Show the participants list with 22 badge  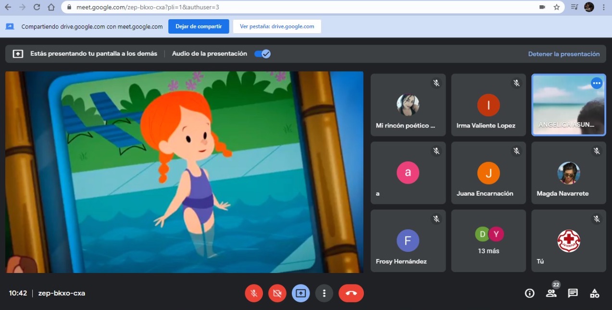click(551, 293)
